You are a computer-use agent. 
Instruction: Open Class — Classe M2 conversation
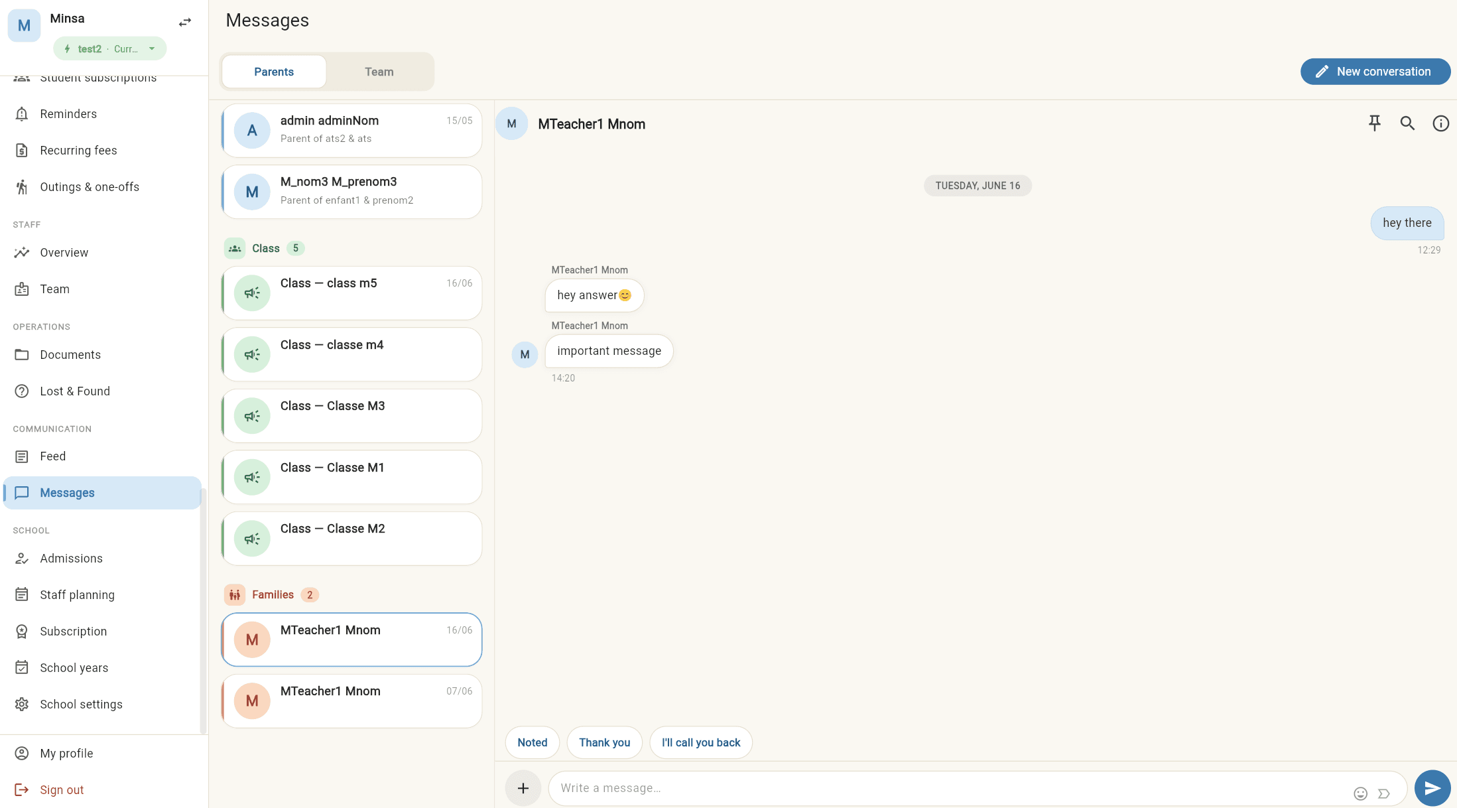click(351, 539)
